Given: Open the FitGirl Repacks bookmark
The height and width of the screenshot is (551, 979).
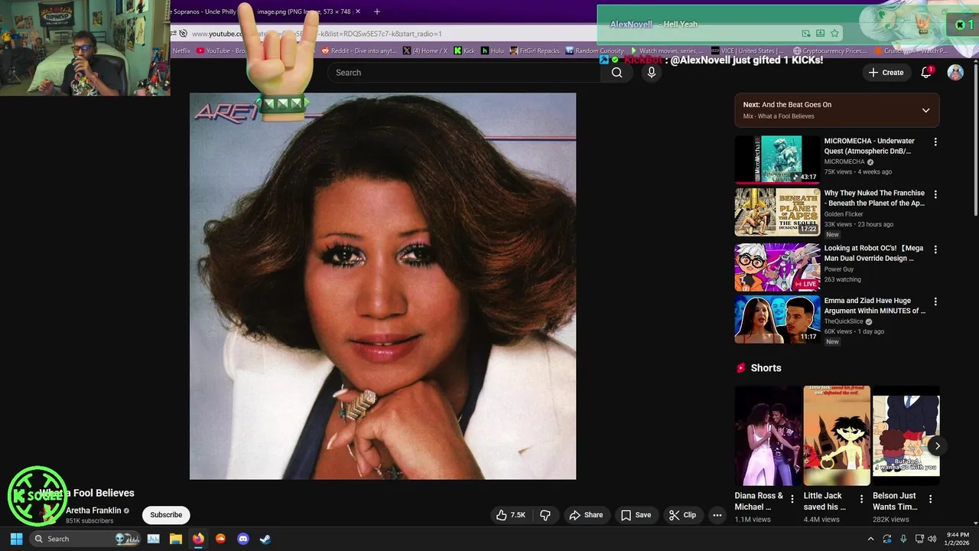Looking at the screenshot, I should point(535,51).
